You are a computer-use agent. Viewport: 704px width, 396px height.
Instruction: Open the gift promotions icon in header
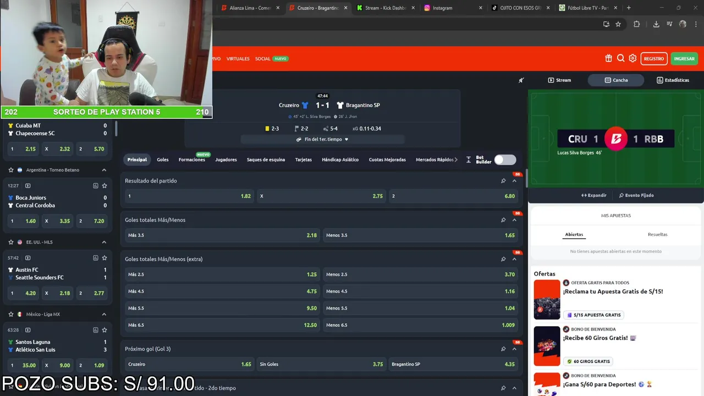pos(608,58)
